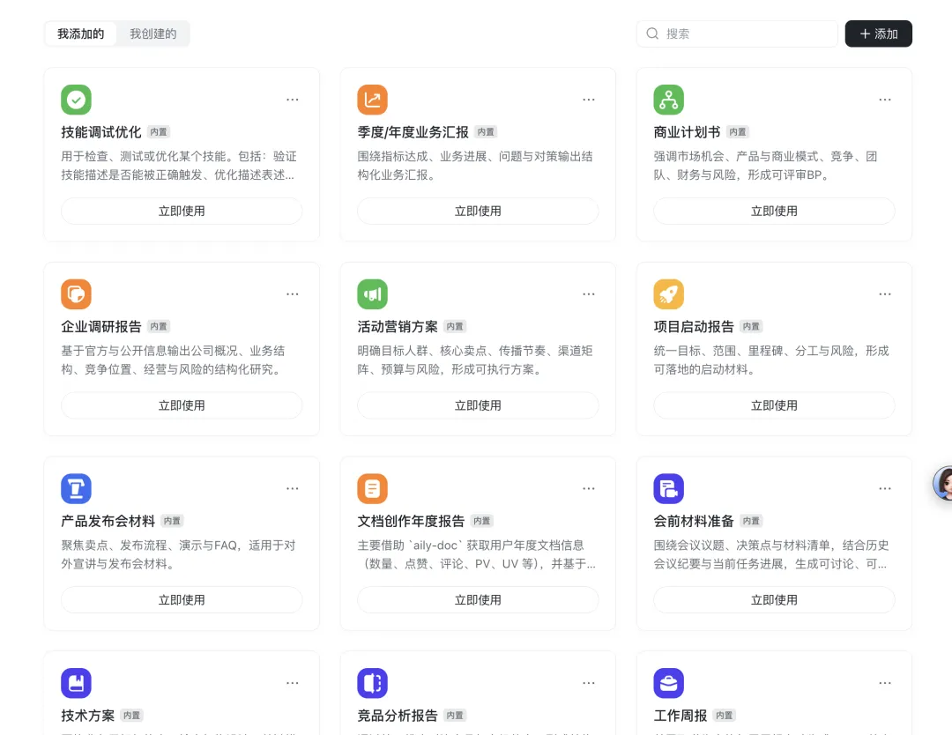Select the 商业计划书 title text
The height and width of the screenshot is (735, 952).
coord(687,132)
